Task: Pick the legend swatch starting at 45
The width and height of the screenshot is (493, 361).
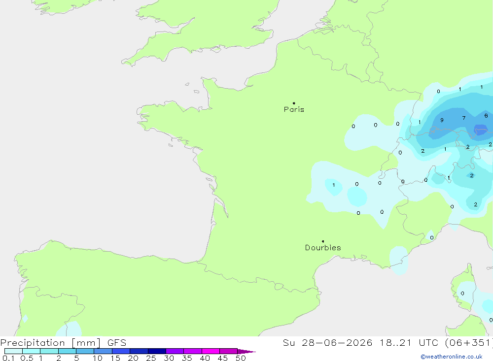Action: coord(229,351)
